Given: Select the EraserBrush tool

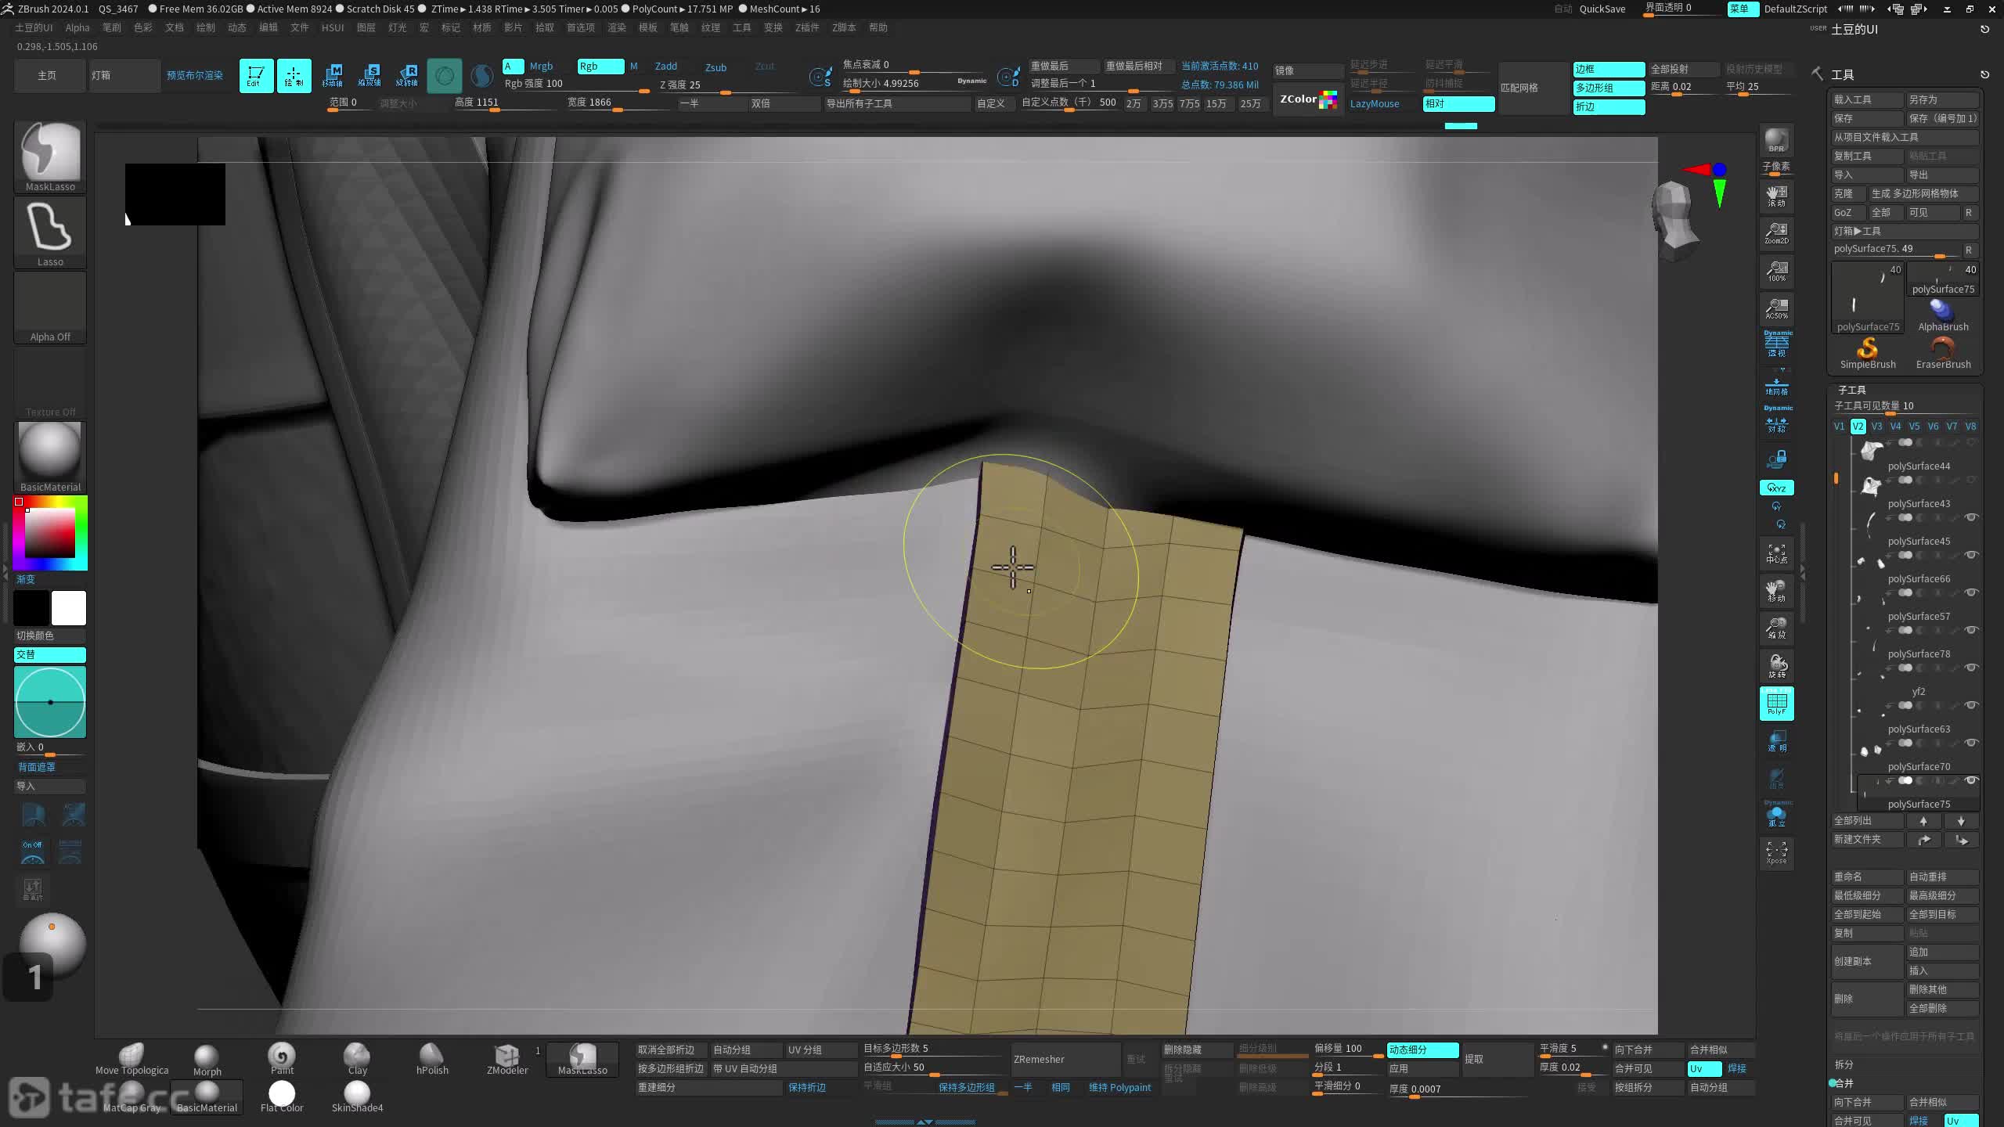Looking at the screenshot, I should tap(1943, 352).
